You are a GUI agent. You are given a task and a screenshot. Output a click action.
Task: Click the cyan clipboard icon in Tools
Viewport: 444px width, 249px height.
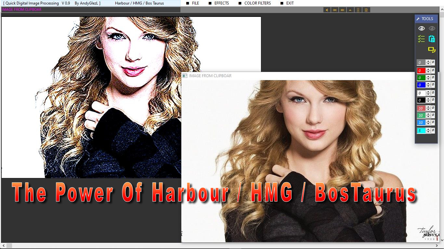tap(432, 39)
